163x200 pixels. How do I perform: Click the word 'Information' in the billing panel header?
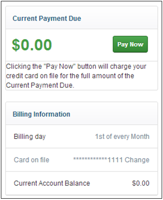click(52, 114)
